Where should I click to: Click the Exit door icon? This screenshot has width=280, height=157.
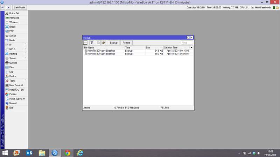pos(7,108)
